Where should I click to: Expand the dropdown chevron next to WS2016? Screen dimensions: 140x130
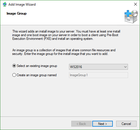(125, 67)
